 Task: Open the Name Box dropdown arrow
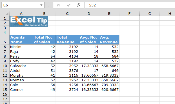41,5
